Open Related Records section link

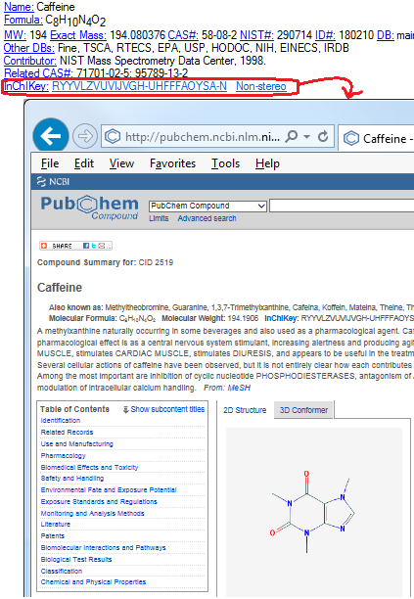coord(67,432)
